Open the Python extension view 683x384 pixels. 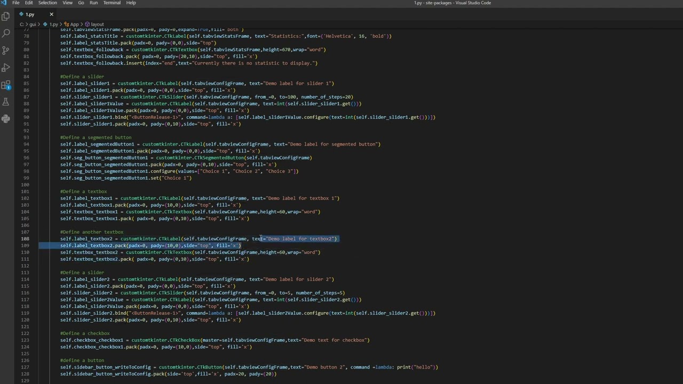point(6,119)
